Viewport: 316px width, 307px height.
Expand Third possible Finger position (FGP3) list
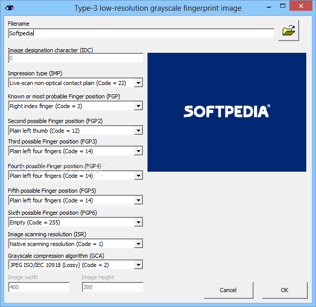click(x=138, y=151)
